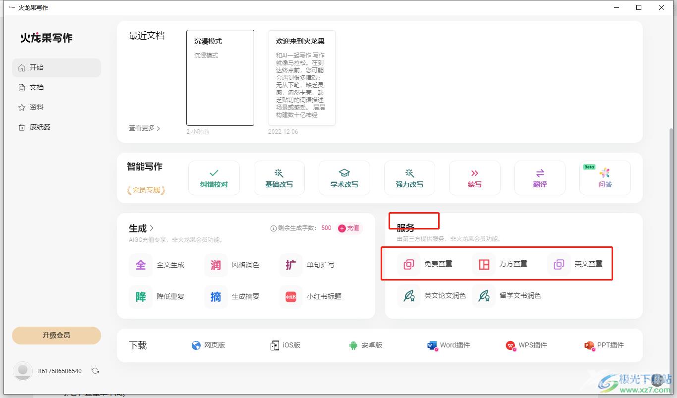
Task: Open the 开始 home section
Action: pos(56,67)
